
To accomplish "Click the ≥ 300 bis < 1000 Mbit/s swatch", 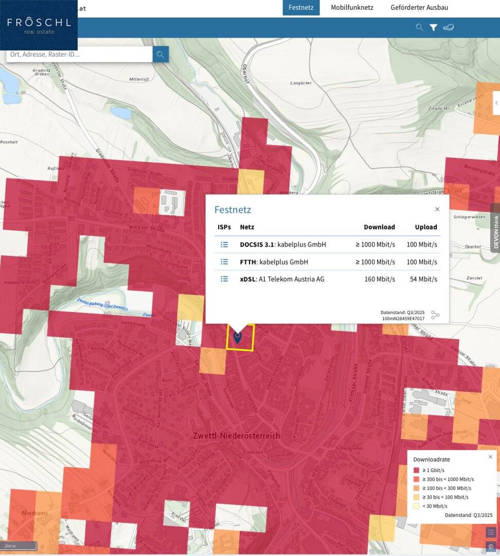I will pos(416,479).
